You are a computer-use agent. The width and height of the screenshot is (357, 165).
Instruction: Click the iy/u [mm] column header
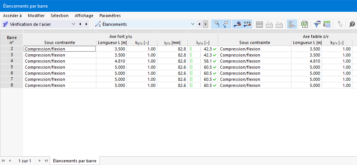click(172, 42)
